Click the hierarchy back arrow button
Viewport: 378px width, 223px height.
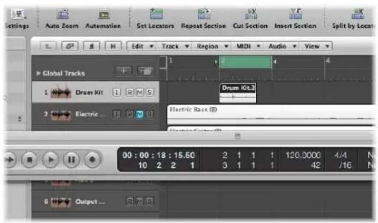(x=48, y=46)
